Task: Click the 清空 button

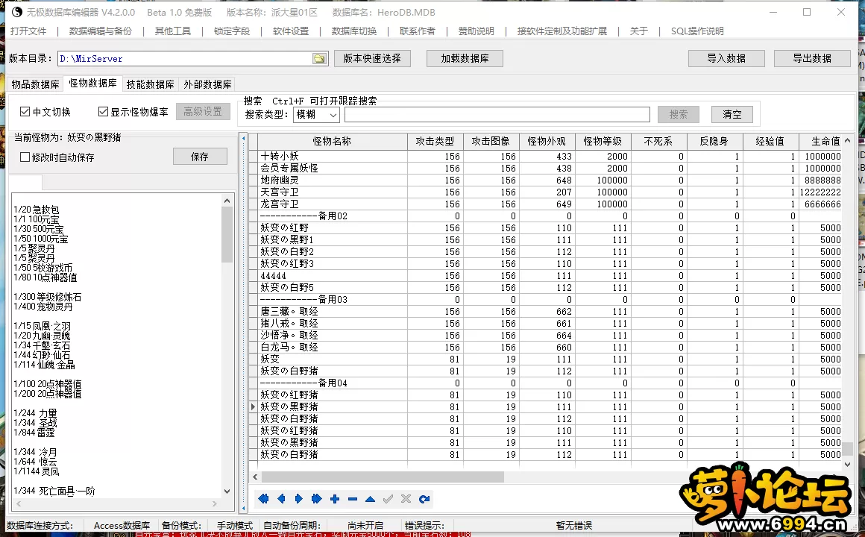Action: click(x=732, y=114)
